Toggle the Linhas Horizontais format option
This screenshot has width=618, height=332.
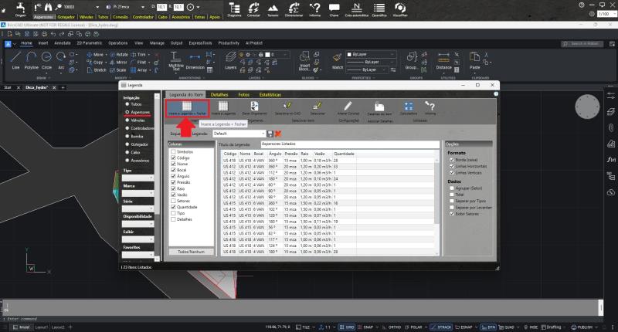[451, 165]
